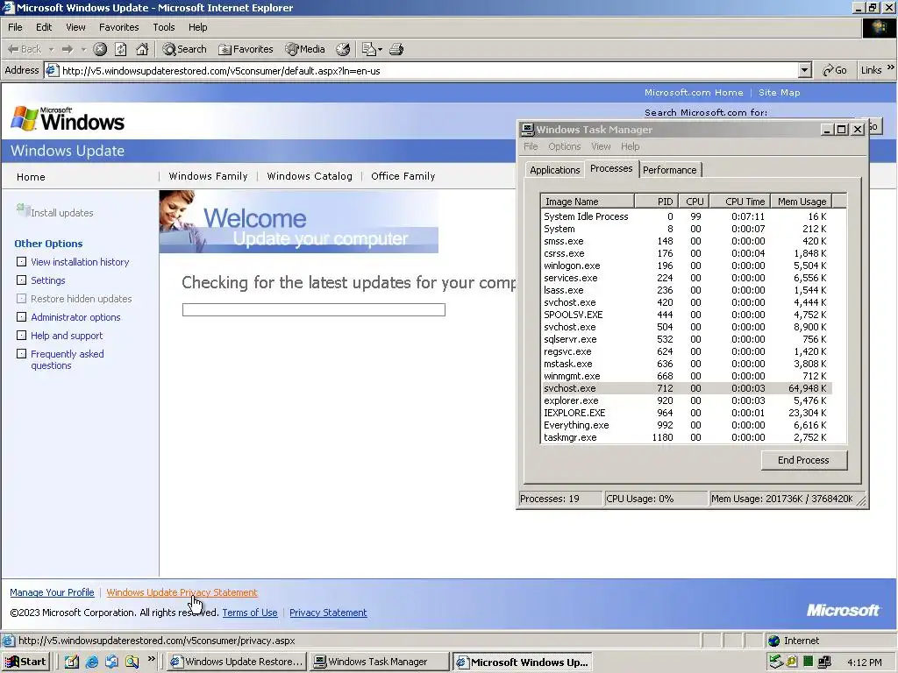The image size is (898, 673).
Task: Select the svchost.exe row with PID 712
Action: click(686, 388)
